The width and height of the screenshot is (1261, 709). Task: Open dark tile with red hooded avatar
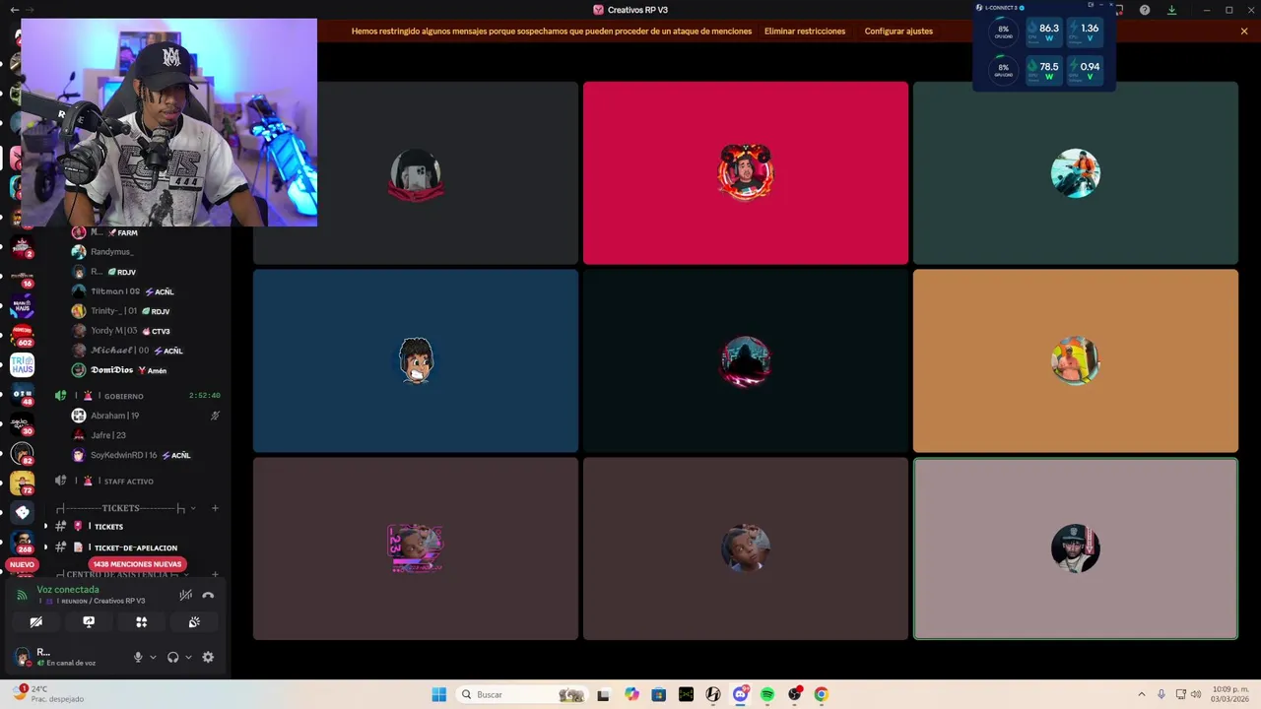tap(746, 360)
